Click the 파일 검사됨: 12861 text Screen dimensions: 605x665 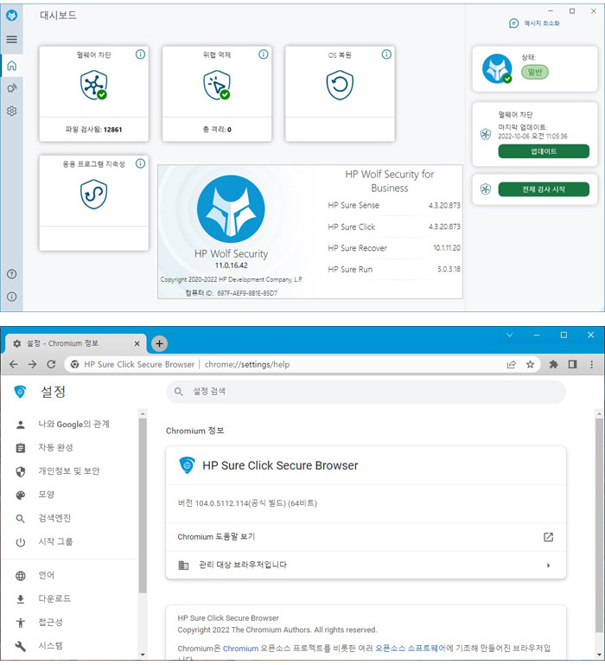click(93, 130)
